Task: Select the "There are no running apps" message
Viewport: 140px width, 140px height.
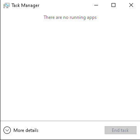Action: 70,17
